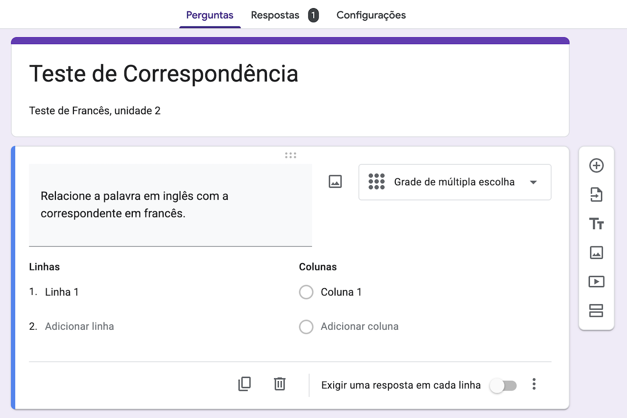Click the add image sidebar icon

point(596,253)
